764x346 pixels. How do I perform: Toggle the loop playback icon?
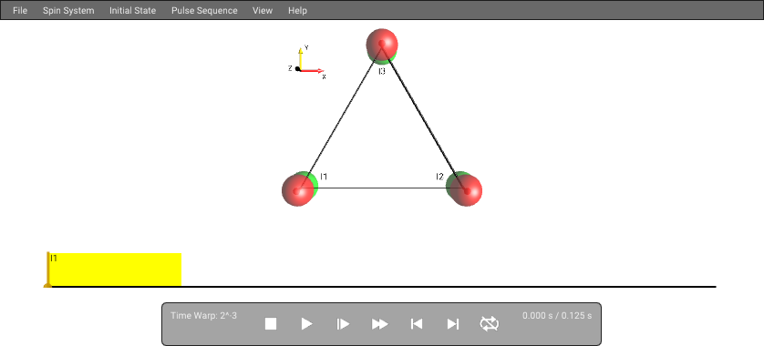(x=490, y=323)
